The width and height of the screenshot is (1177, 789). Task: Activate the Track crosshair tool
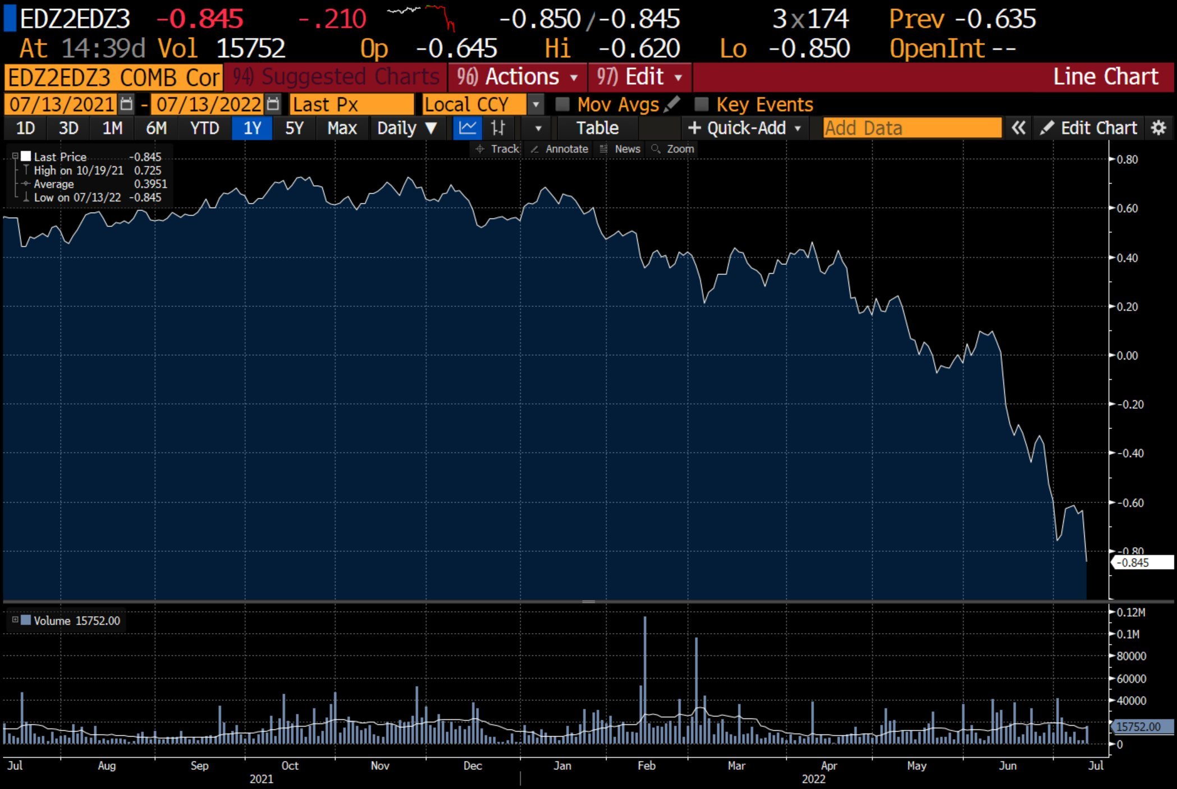[497, 149]
